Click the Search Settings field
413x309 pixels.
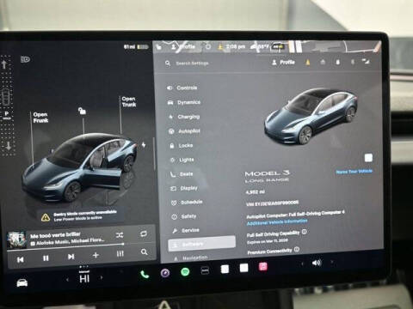point(192,64)
